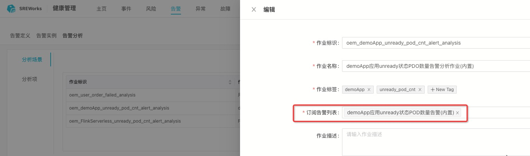Open the 事件 menu item

(x=126, y=9)
